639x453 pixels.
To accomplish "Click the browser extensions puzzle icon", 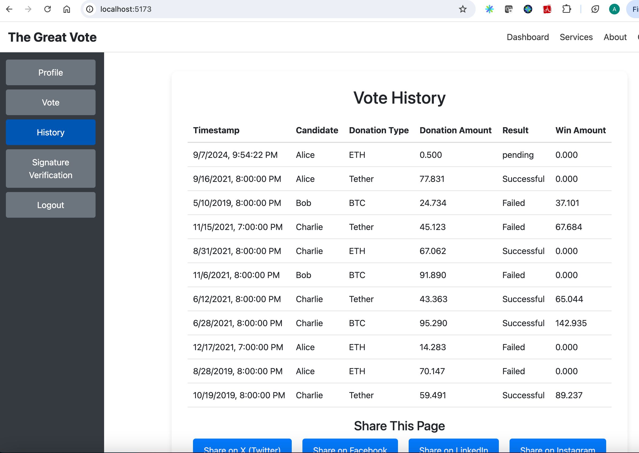I will [566, 9].
